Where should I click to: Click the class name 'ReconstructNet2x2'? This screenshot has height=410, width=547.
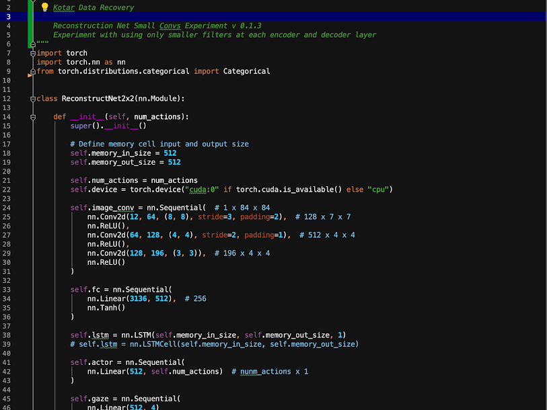tap(98, 99)
